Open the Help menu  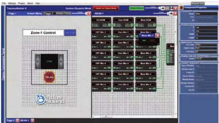[37, 3]
